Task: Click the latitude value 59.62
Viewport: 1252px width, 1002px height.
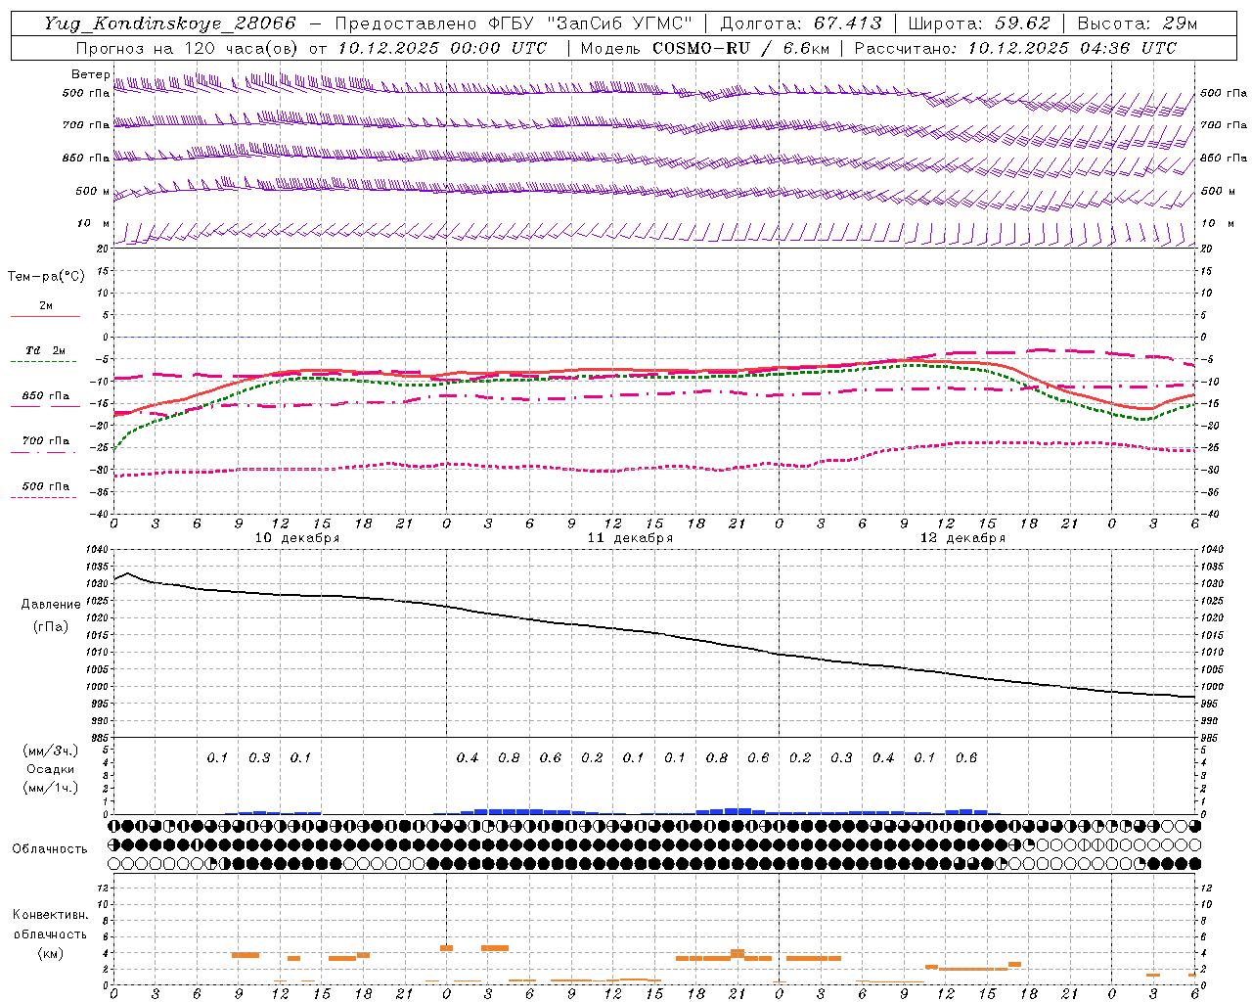Action: point(1023,23)
